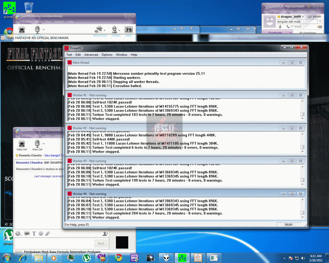Screen dimensions: 329x263
Task: Click the Worker #1 window icon
Action: pos(69,95)
